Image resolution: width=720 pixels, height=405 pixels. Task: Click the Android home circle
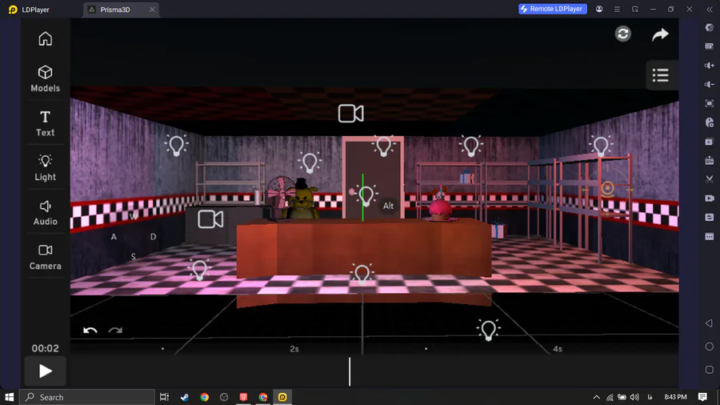tap(709, 347)
